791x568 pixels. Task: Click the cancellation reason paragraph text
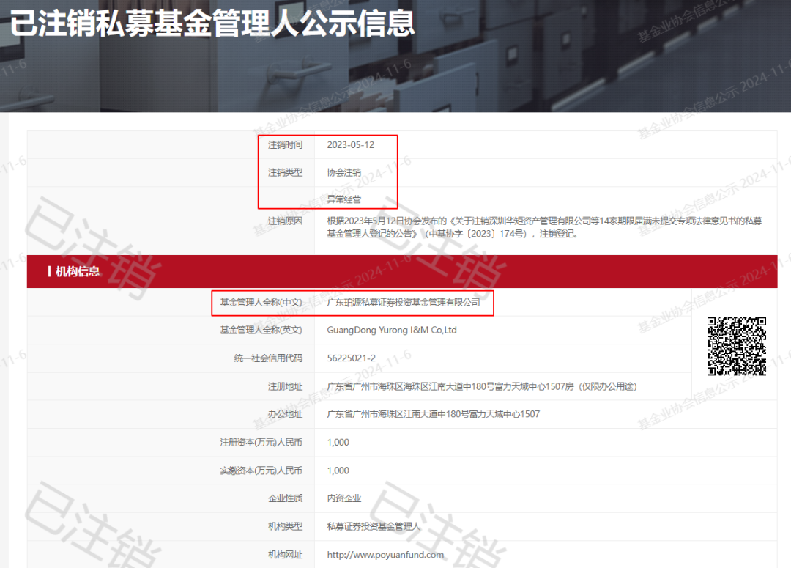pos(544,227)
